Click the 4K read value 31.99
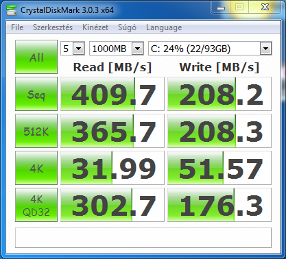The image size is (286, 259). tap(112, 168)
